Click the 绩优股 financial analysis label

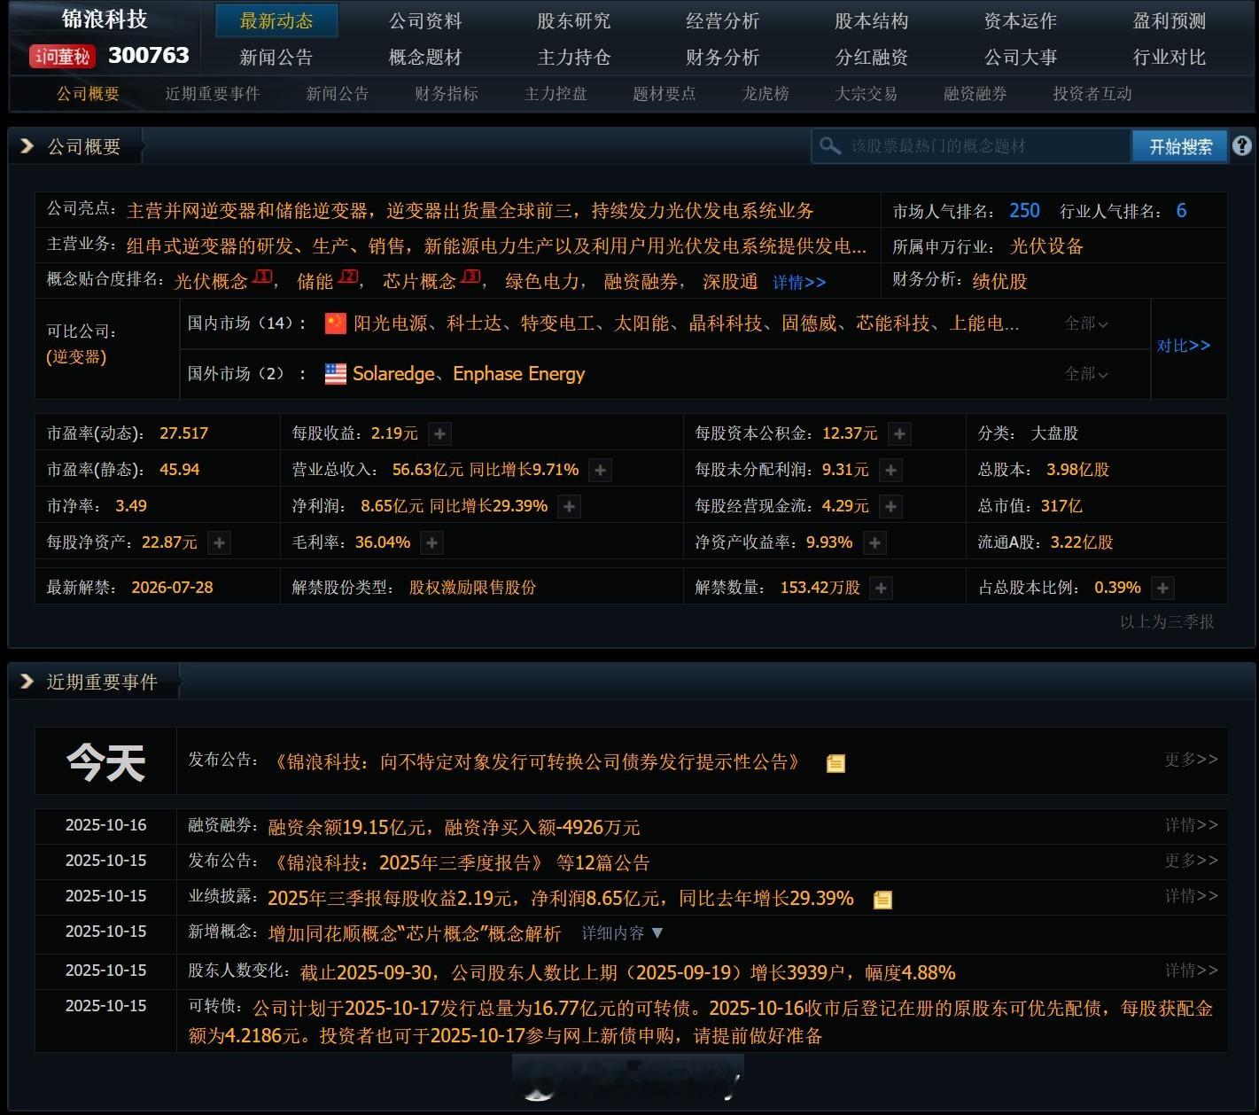[999, 282]
